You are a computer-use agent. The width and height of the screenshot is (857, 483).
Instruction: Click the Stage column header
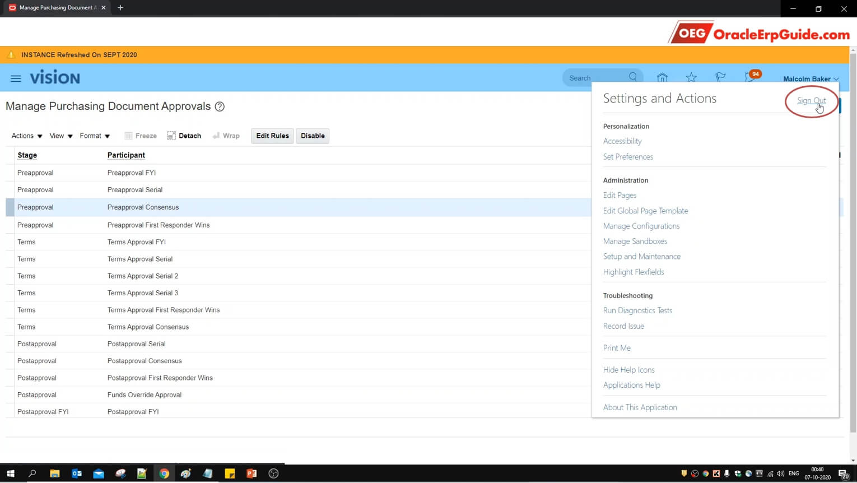[27, 155]
